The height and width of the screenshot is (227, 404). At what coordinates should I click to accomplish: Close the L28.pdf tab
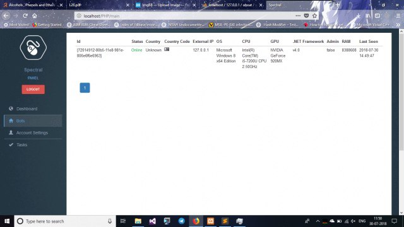(x=128, y=5)
